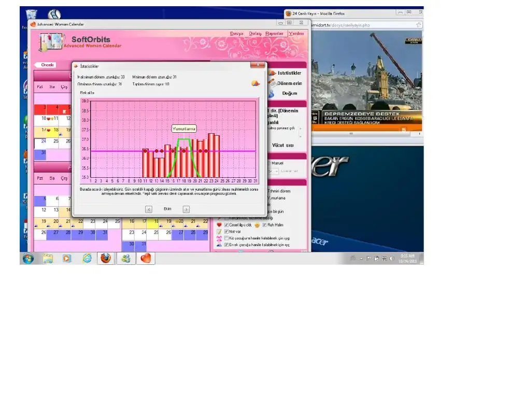Click the İstatistikler dialog title icon

pyautogui.click(x=76, y=66)
